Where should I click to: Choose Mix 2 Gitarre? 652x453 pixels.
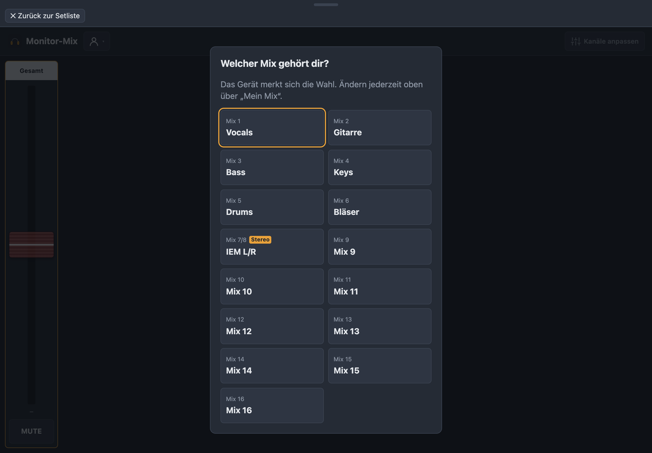pyautogui.click(x=380, y=128)
